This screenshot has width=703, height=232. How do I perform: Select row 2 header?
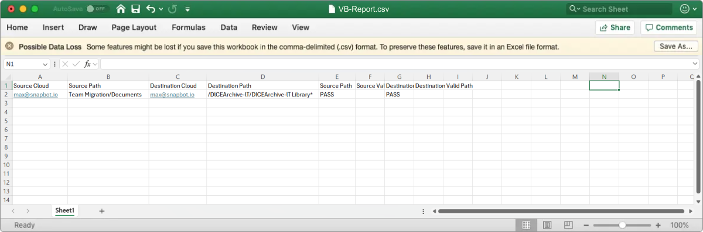point(6,94)
